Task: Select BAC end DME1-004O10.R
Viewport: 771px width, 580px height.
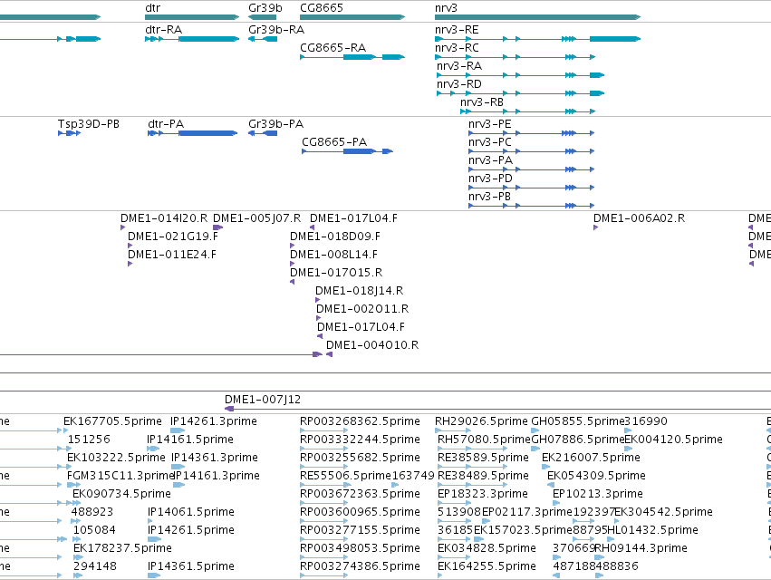Action: (x=372, y=345)
